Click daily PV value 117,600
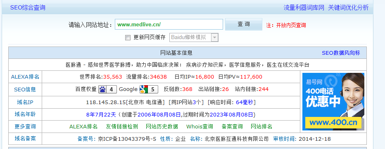 [251, 77]
